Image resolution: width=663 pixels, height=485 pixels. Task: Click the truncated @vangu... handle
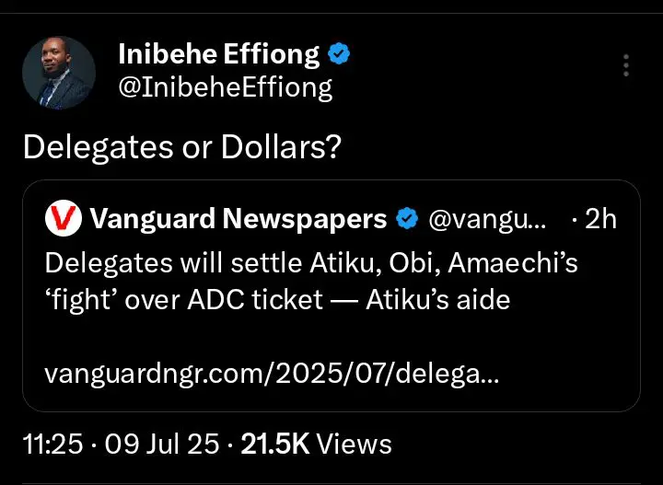(x=486, y=219)
